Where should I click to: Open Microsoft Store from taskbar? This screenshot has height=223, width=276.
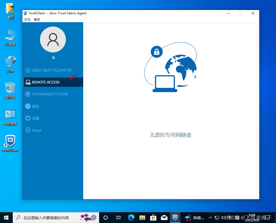click(x=153, y=218)
